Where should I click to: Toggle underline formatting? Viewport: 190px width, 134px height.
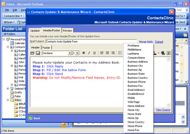[94, 53]
